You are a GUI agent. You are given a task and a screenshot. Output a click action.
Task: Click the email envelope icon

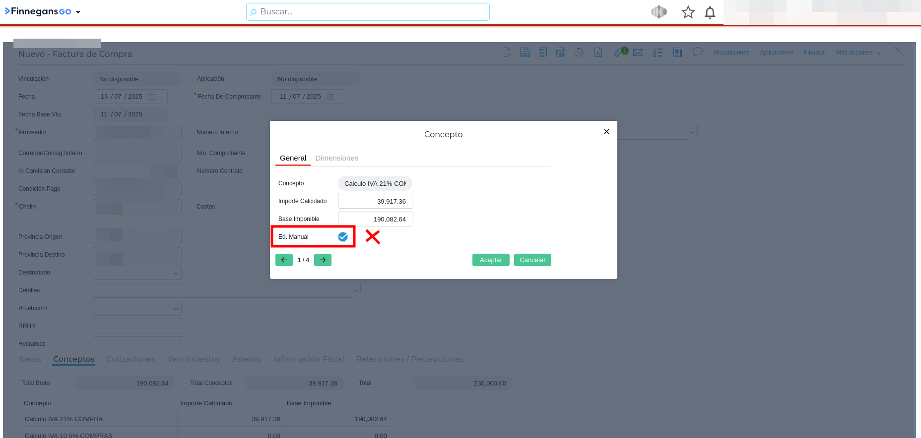point(638,53)
